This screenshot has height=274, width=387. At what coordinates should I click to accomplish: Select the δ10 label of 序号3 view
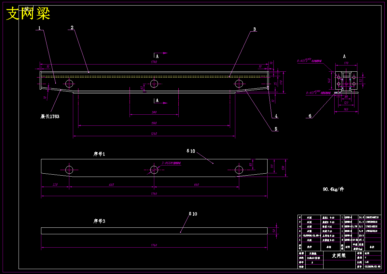[x=193, y=214]
